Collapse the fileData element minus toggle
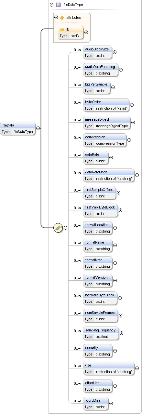The width and height of the screenshot is (142, 414). 38,128
